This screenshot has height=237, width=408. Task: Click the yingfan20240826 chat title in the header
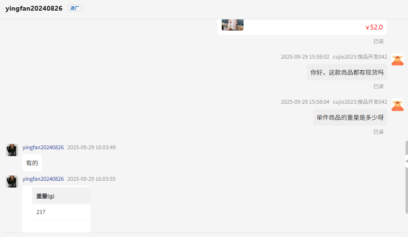pyautogui.click(x=34, y=8)
